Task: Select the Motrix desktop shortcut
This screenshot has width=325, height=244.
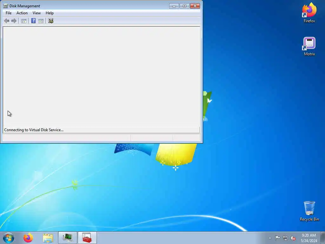Action: 309,46
